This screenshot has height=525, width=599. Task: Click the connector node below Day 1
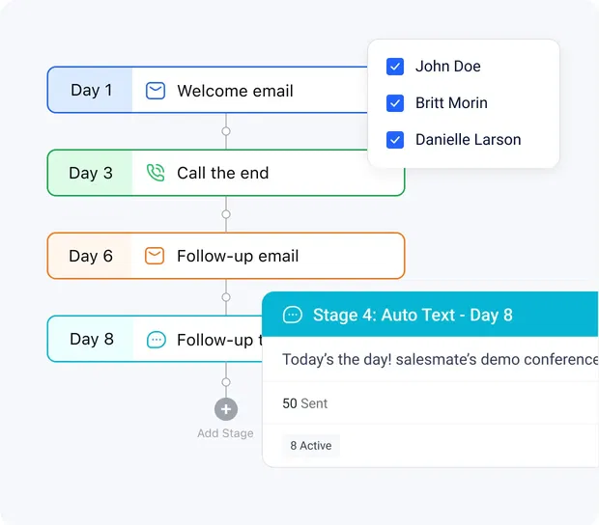pos(226,131)
